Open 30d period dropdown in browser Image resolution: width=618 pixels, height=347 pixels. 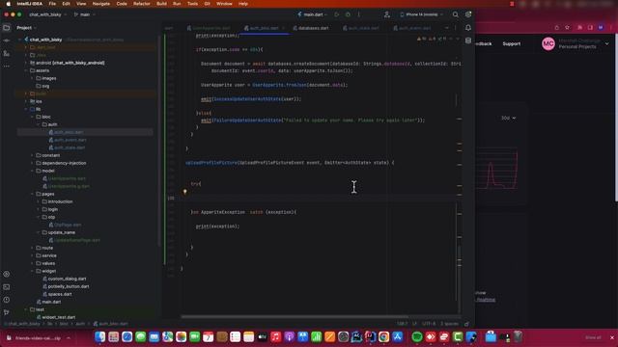[508, 118]
